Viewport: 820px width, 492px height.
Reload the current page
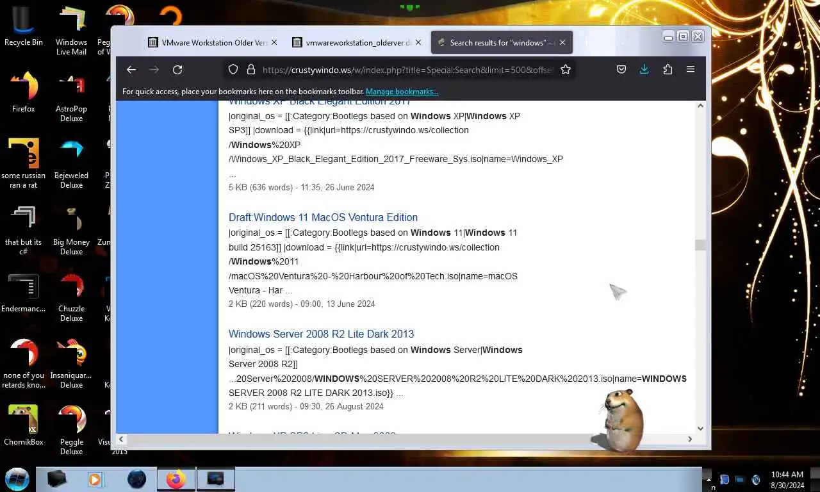(177, 69)
